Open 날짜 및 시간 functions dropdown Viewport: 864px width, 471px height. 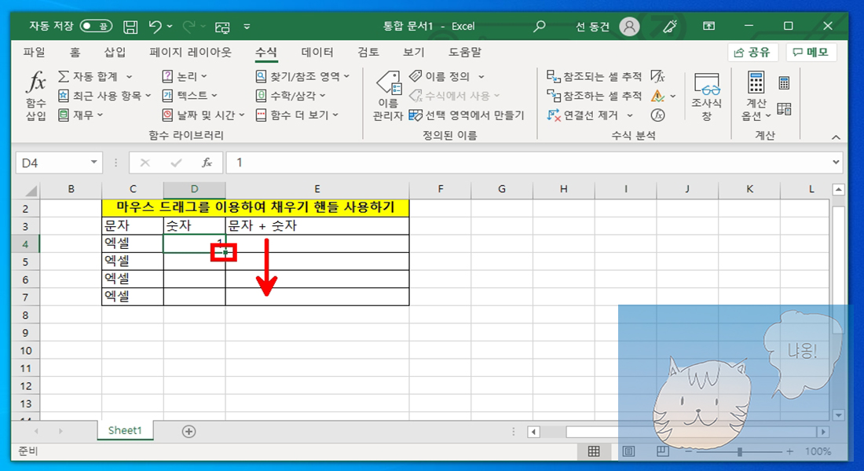click(x=203, y=115)
